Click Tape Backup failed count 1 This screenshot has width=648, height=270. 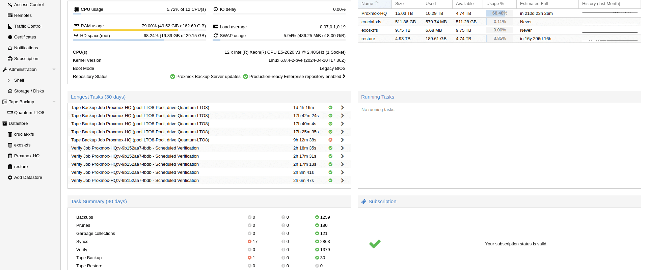coord(251,258)
